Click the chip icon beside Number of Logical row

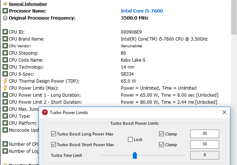[x=5, y=151]
